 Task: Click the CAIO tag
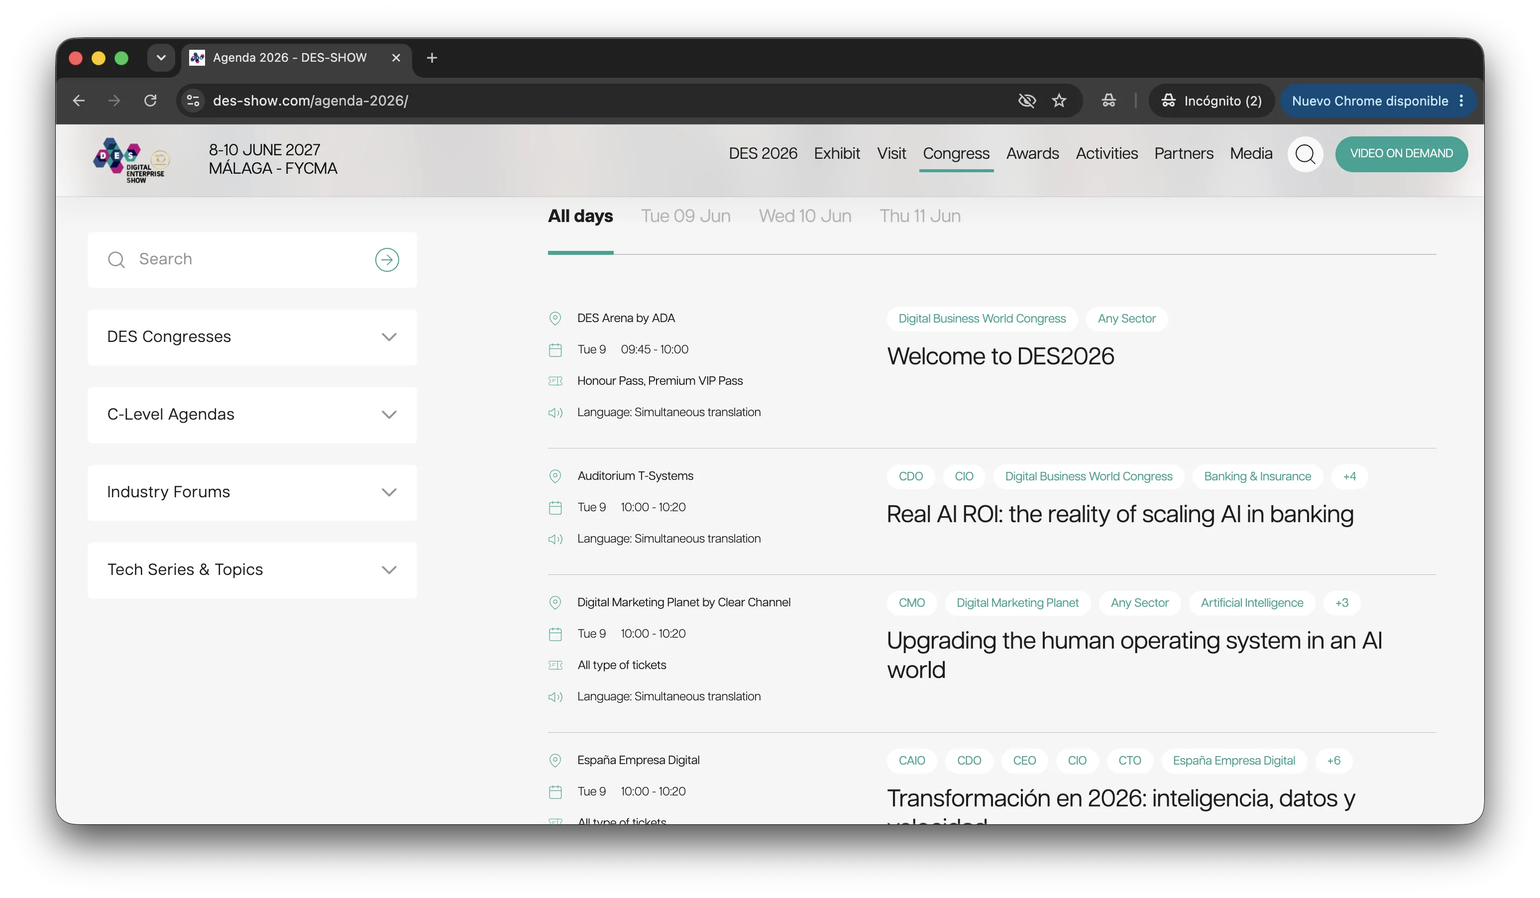912,761
